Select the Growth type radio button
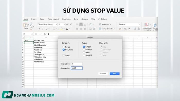This screenshot has width=180, height=101. (84, 50)
